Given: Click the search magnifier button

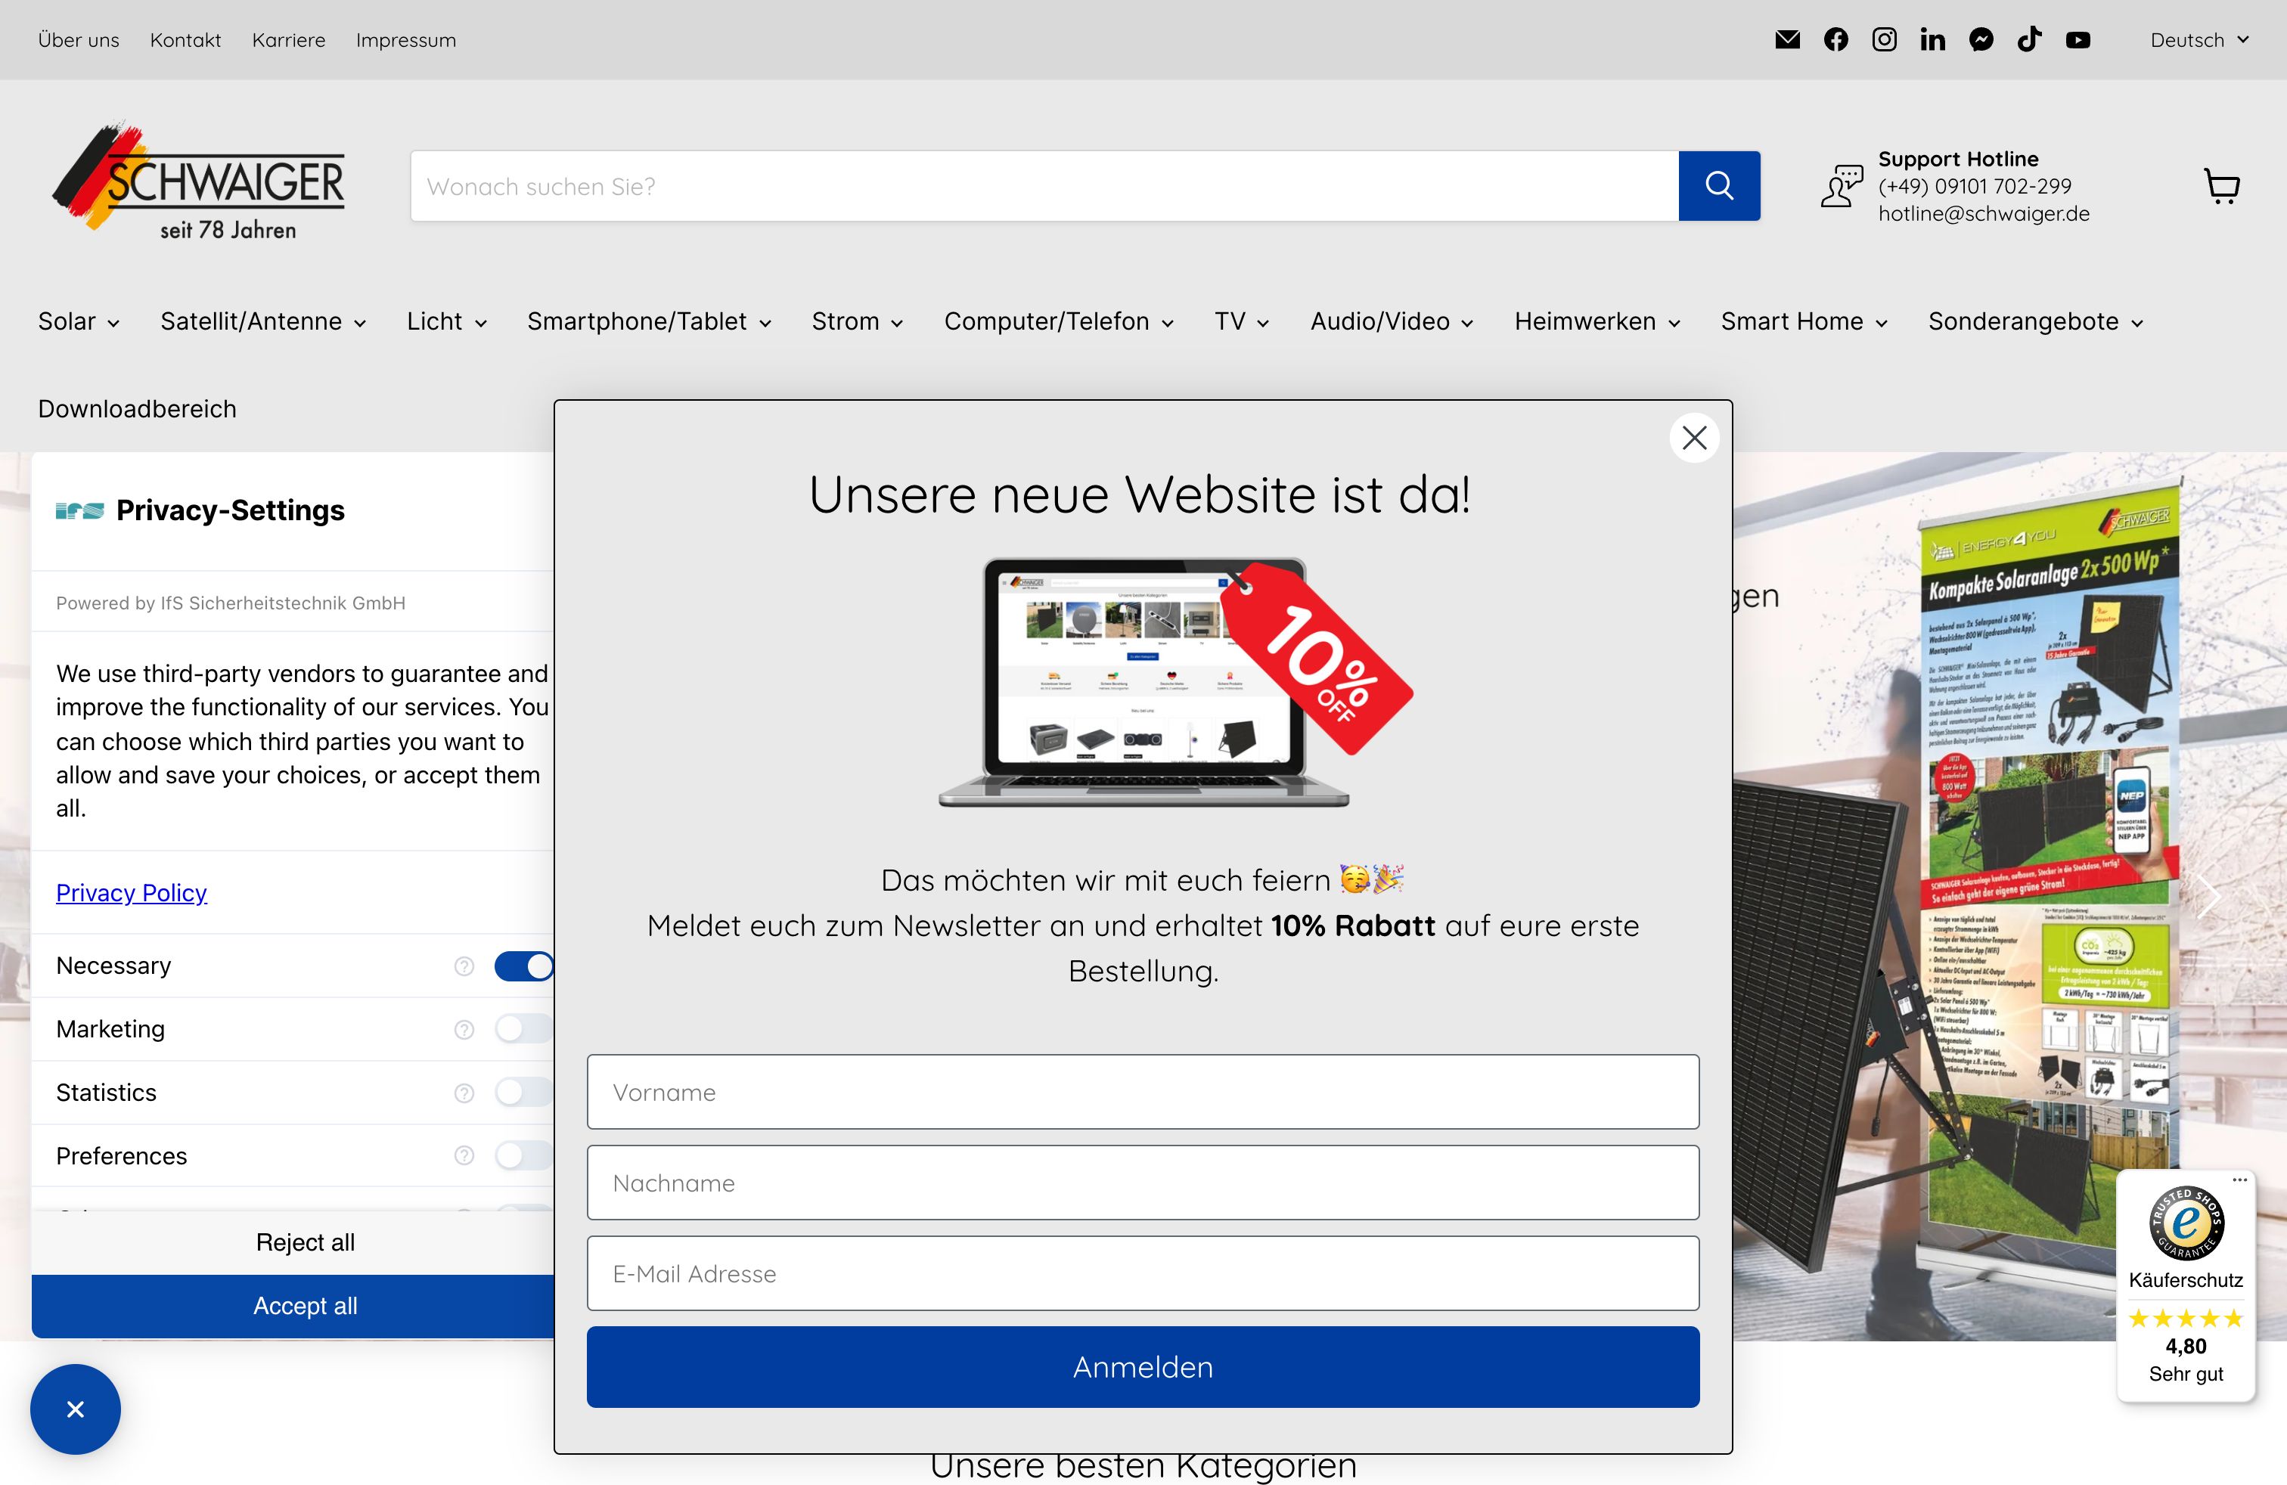Looking at the screenshot, I should point(1720,185).
